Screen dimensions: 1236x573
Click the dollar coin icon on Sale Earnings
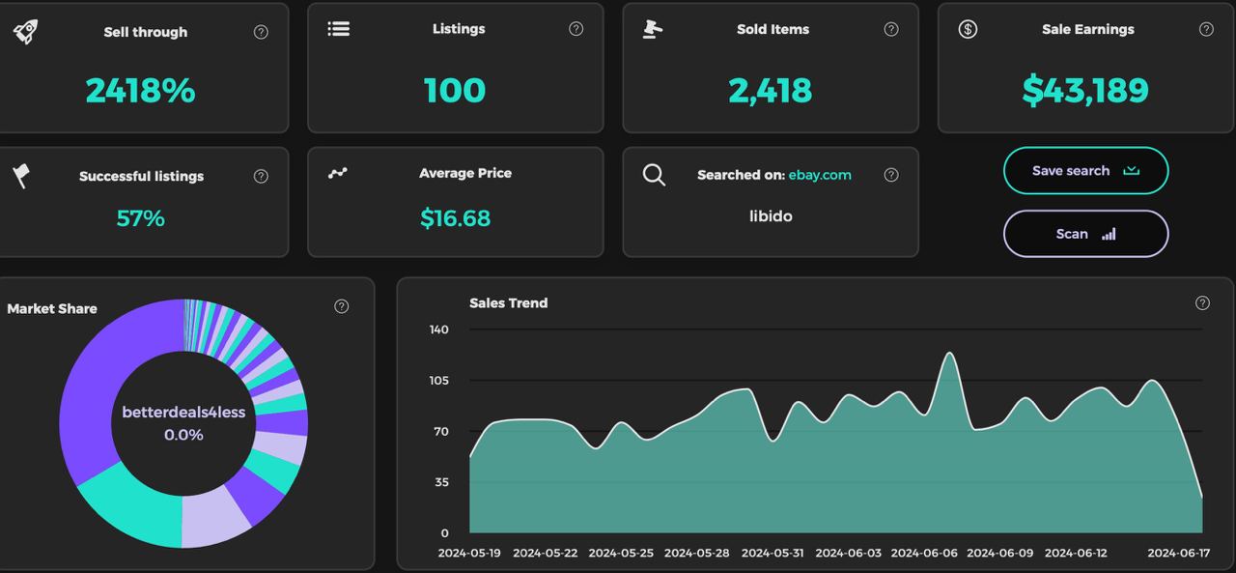pyautogui.click(x=968, y=29)
